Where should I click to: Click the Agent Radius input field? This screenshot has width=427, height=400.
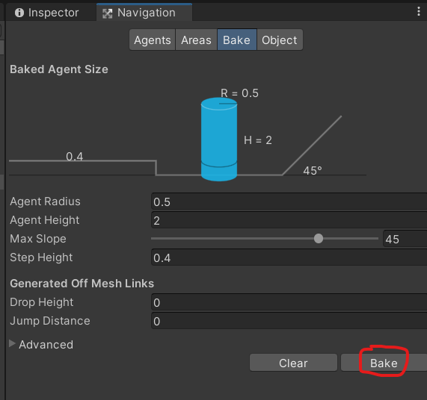click(289, 201)
